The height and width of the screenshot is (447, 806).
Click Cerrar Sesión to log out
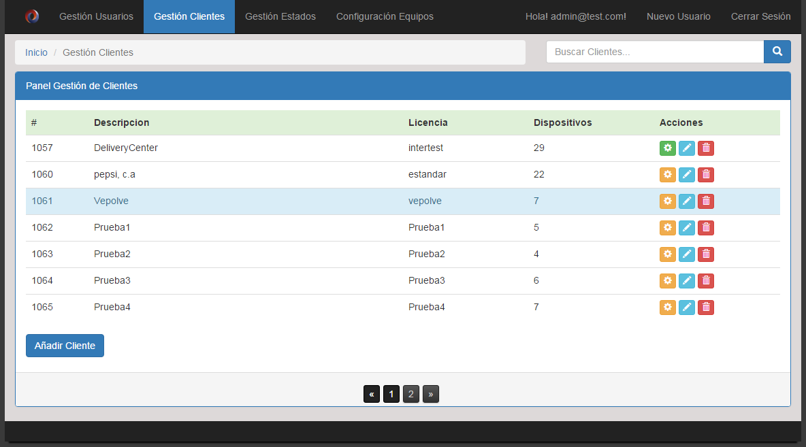[x=761, y=16]
